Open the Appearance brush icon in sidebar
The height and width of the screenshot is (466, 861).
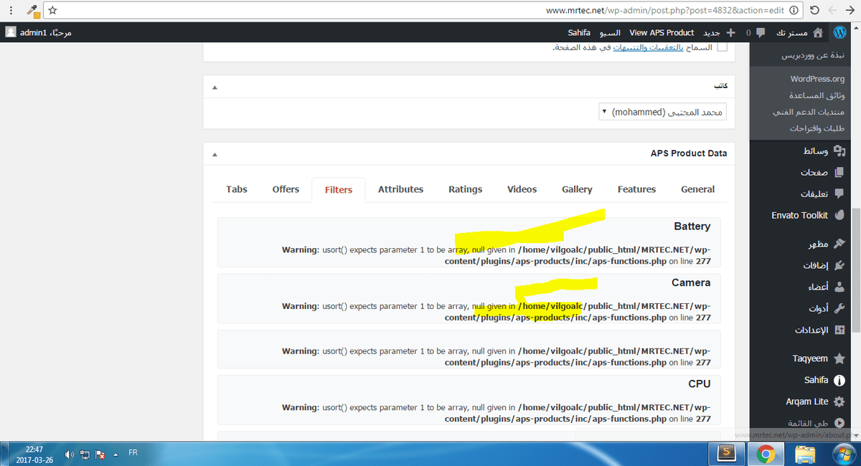pyautogui.click(x=839, y=244)
